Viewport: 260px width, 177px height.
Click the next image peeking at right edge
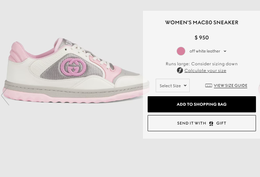[x=259, y=88]
